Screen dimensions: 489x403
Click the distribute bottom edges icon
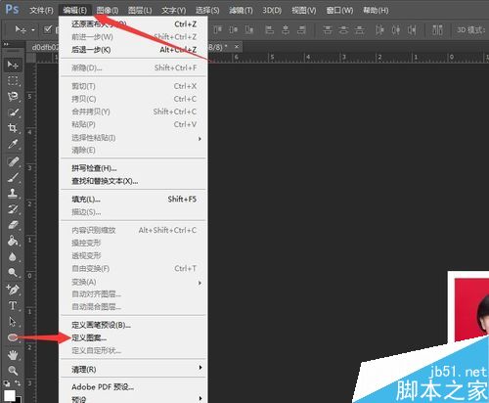pyautogui.click(x=359, y=30)
